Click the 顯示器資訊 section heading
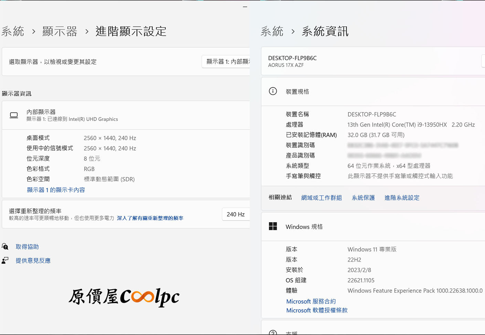The height and width of the screenshot is (335, 485). click(17, 94)
